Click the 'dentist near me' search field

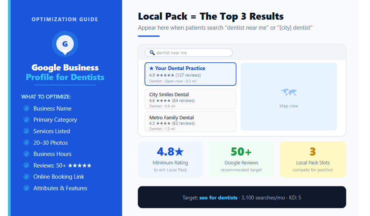[188, 53]
